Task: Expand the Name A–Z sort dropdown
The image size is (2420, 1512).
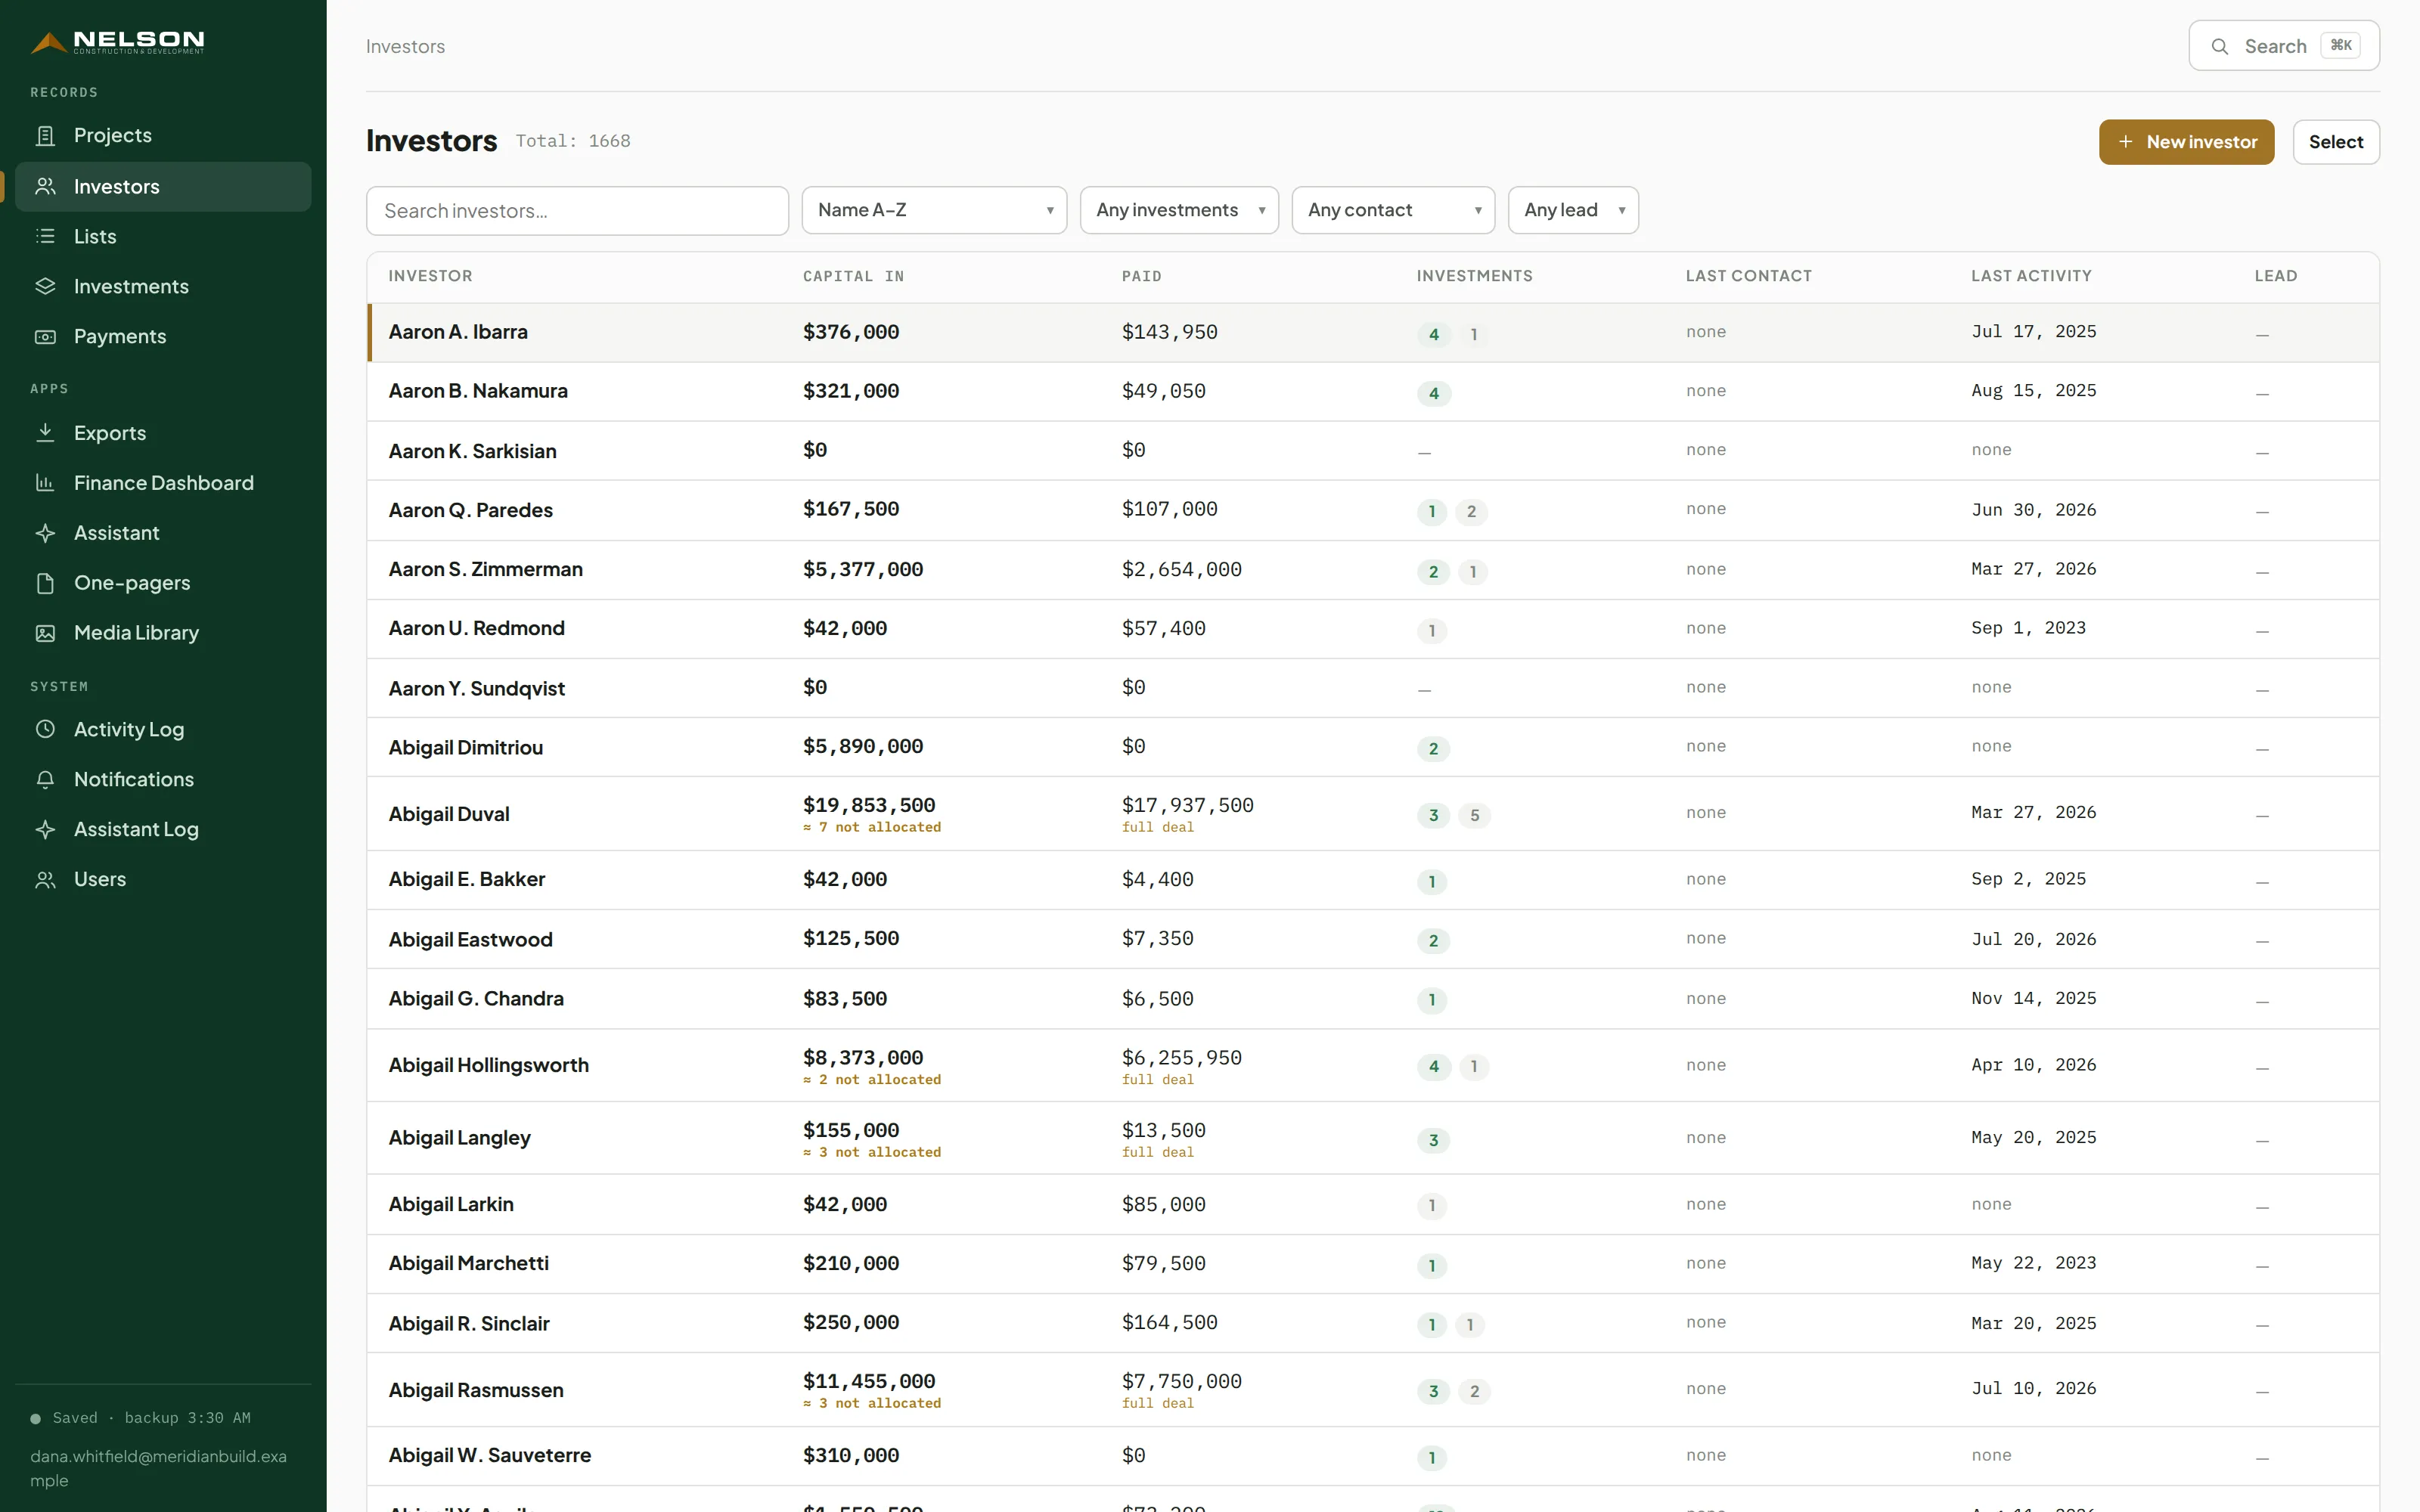Action: (934, 210)
